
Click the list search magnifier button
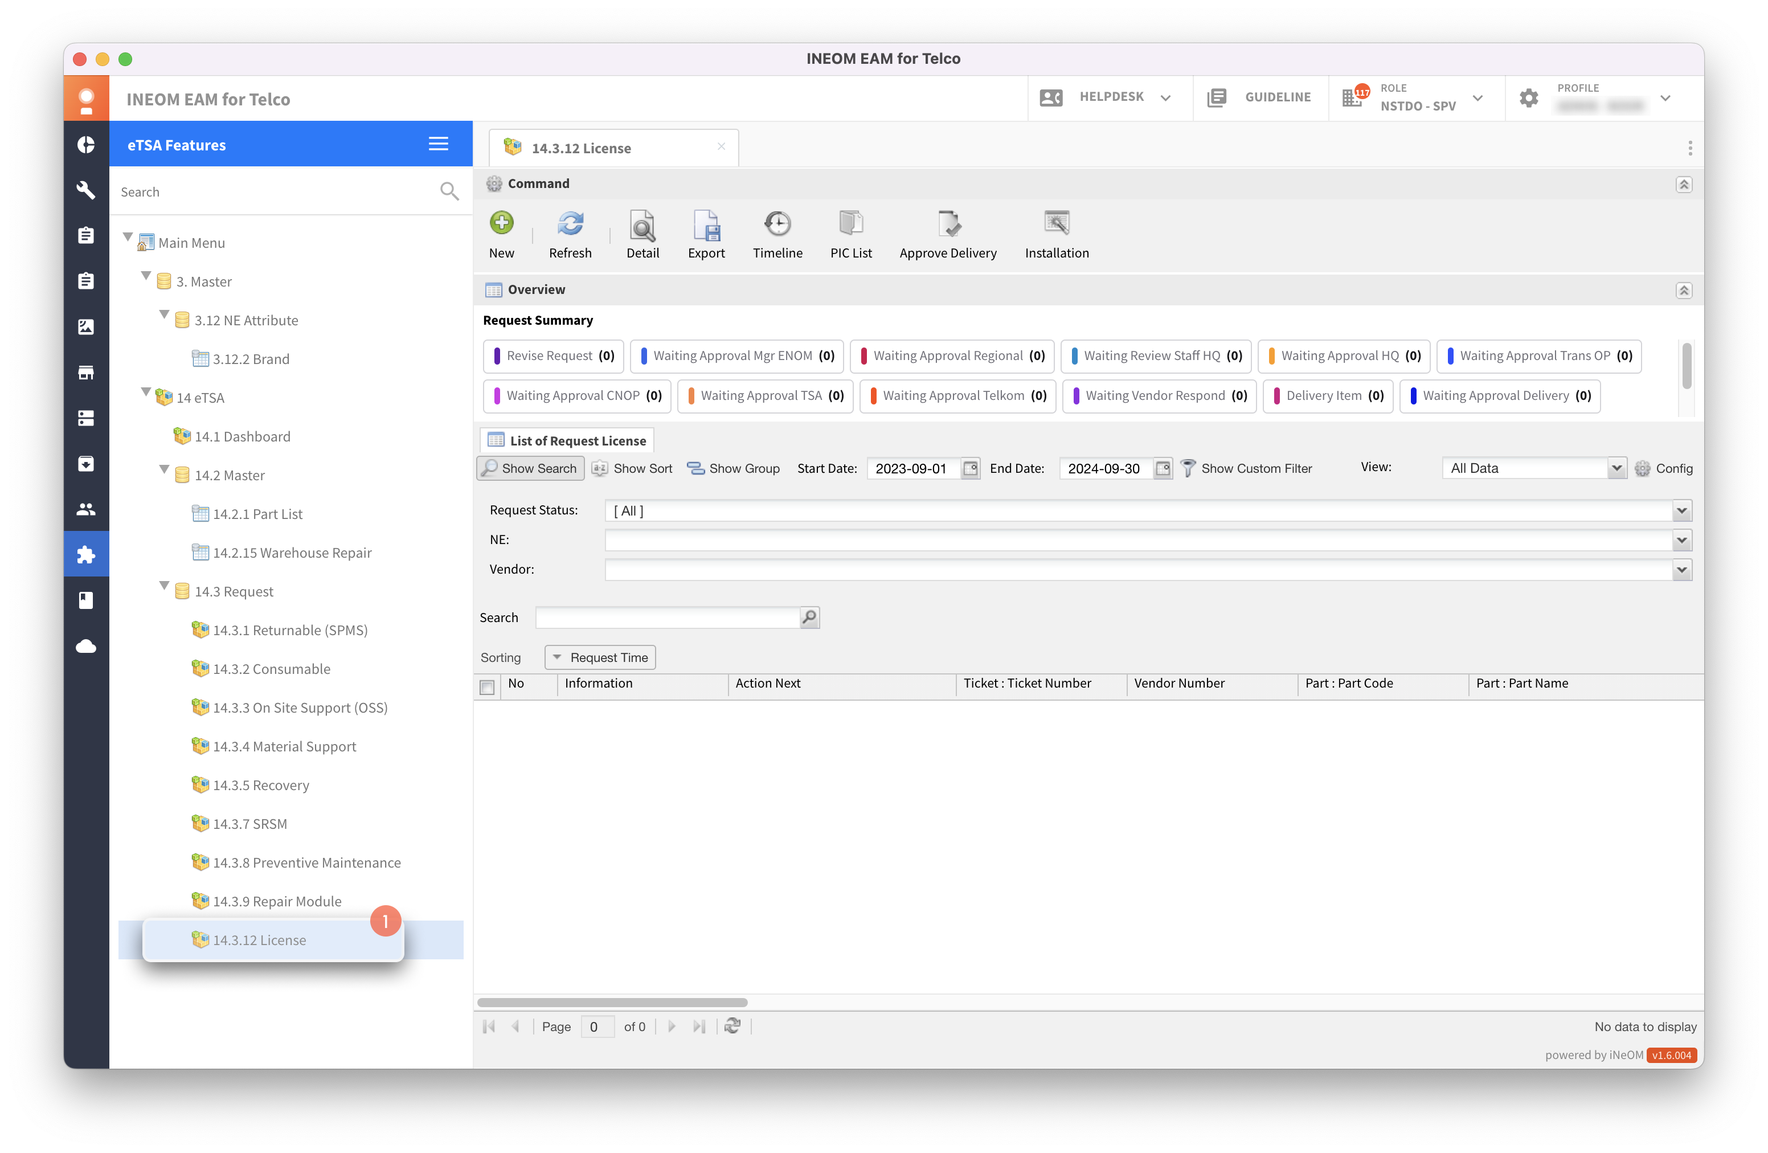coord(809,618)
